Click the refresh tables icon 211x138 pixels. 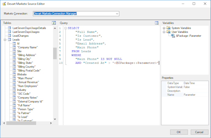[54, 23]
